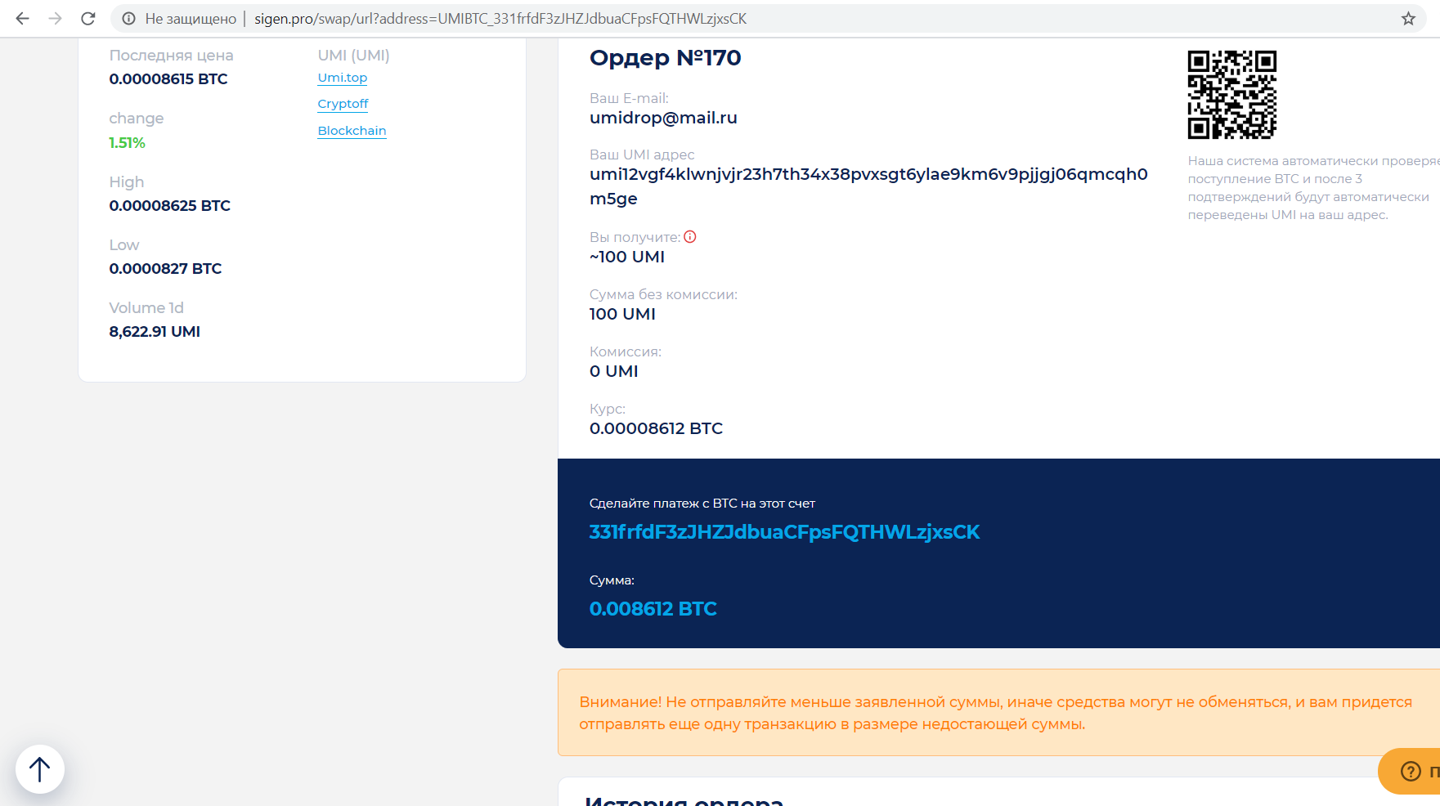This screenshot has width=1440, height=806.
Task: Click the commission value 0 UMI
Action: (x=613, y=371)
